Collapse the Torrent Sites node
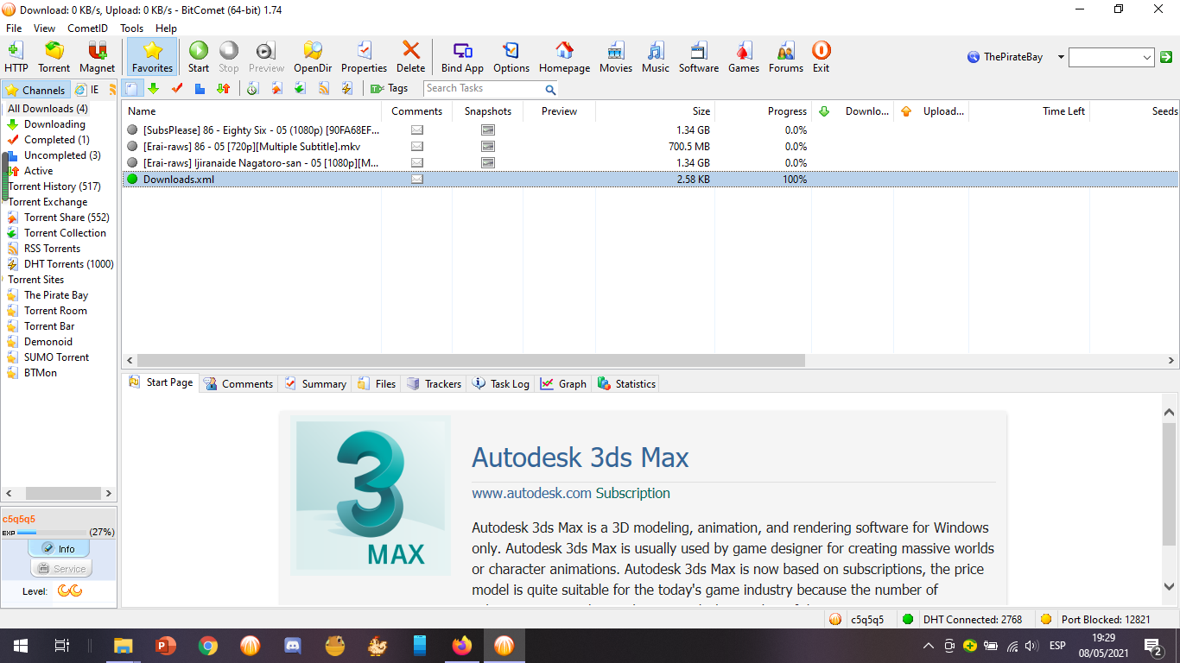 (x=4, y=280)
